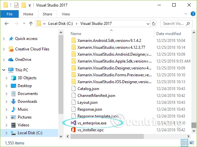The height and width of the screenshot is (147, 197).
Task: Click the 12/25/2018 9:55 AM date cell
Action: coord(173,61)
